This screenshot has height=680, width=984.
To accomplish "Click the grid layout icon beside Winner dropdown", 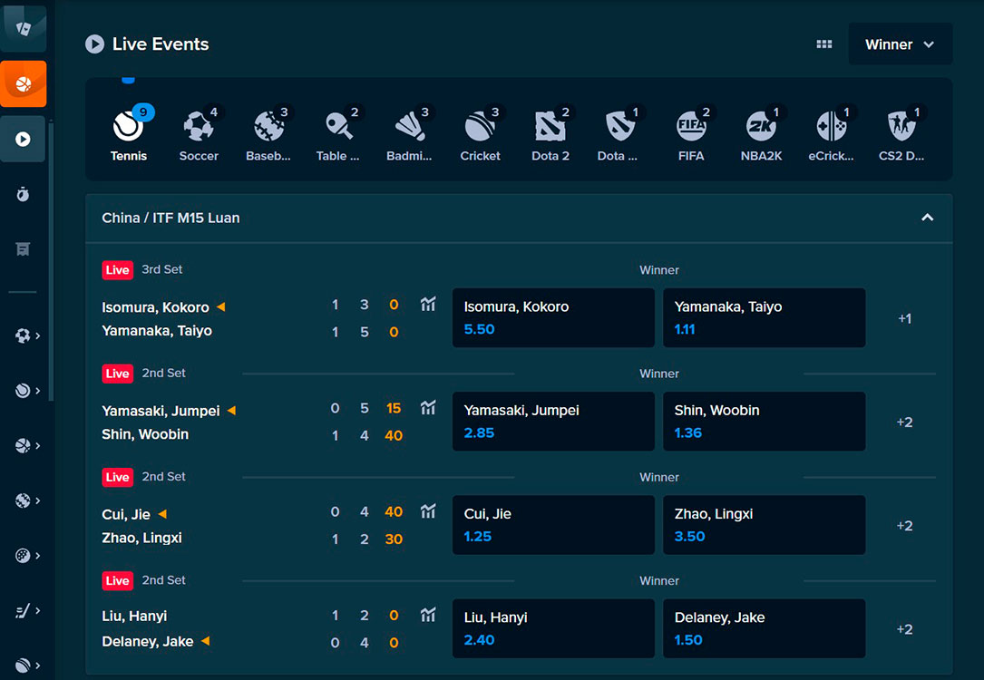I will pos(824,43).
